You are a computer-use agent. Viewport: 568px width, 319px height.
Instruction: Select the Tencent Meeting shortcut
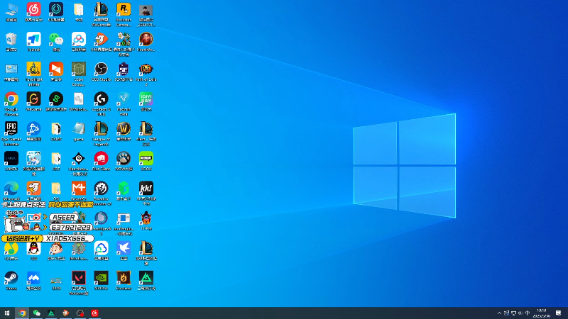coord(33,281)
